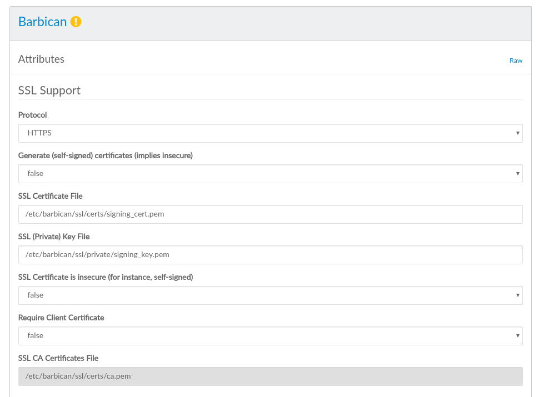Expand the Protocol dropdown showing HTTPS

(x=270, y=133)
